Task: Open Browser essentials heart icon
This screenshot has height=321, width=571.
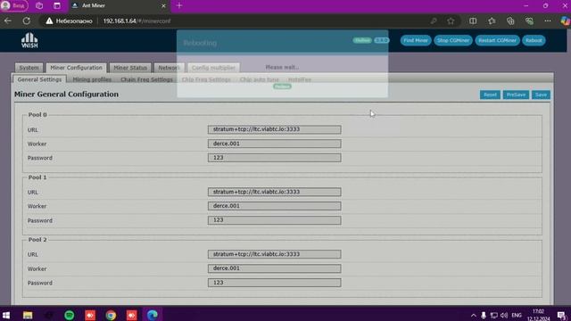Action: (529, 21)
